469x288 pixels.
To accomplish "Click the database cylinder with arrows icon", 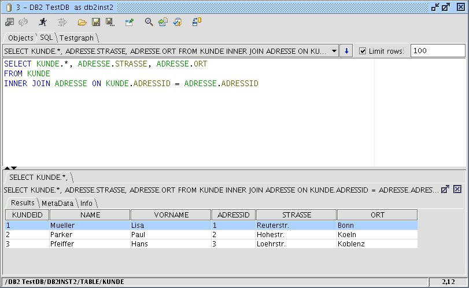I will pos(197,22).
